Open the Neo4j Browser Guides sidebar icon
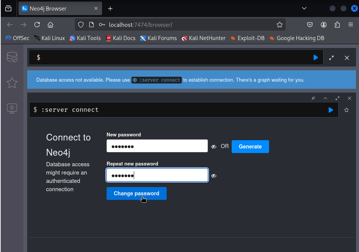Viewport: 359px width, 252px height. (12, 108)
